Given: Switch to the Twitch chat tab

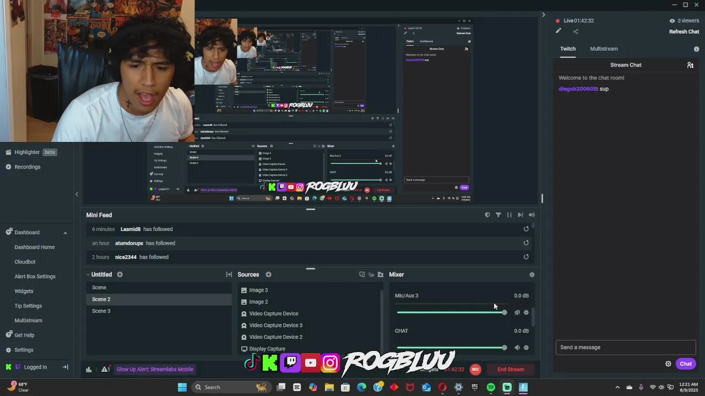Looking at the screenshot, I should tap(568, 49).
